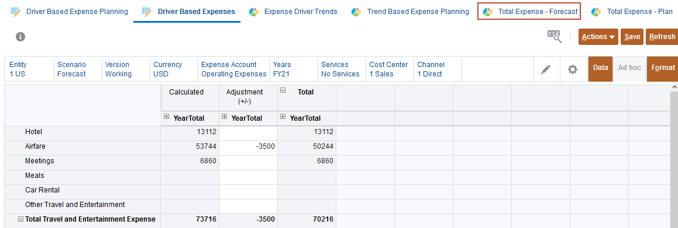Change the Channel 1 Direct selection
678x228 pixels.
tap(437, 69)
